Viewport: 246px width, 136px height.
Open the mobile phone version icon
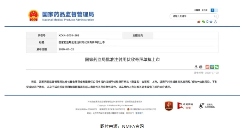click(207, 22)
